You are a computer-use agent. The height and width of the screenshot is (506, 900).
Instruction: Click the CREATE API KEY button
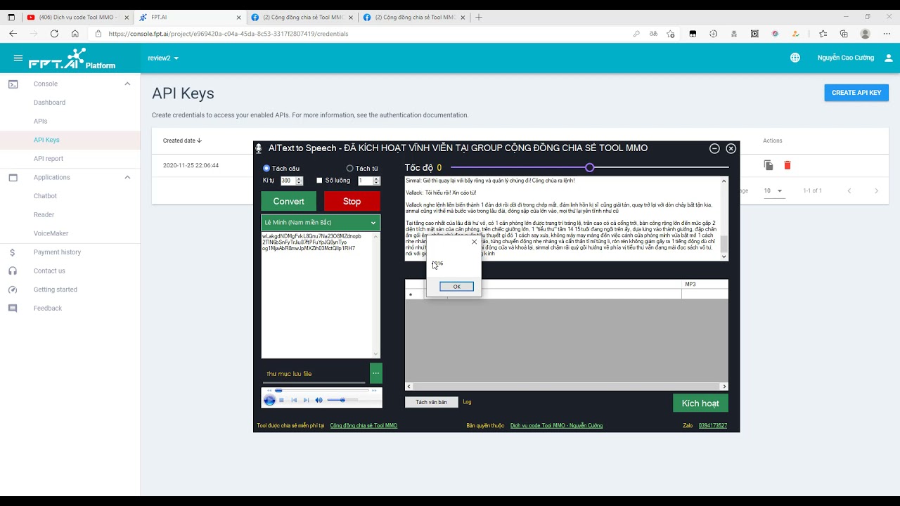(856, 93)
